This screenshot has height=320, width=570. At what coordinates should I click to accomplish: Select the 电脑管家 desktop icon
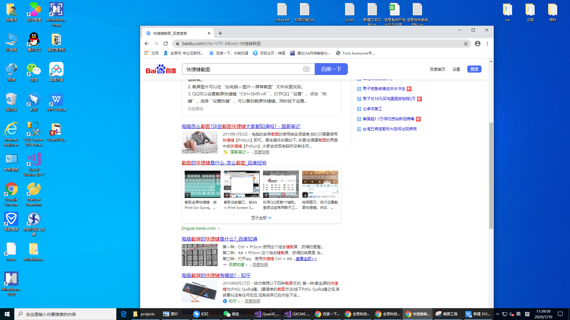pos(11,222)
